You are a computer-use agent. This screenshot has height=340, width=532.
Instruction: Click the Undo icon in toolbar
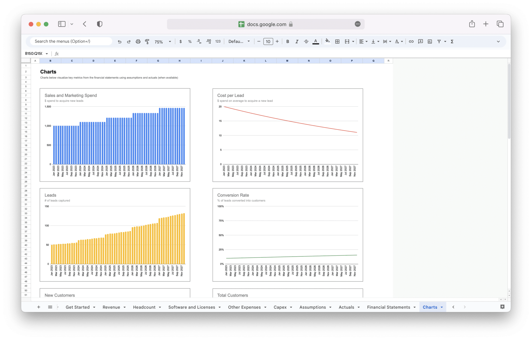[x=119, y=42]
